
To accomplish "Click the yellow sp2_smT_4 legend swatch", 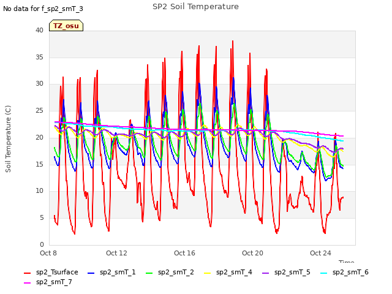I will [x=207, y=273].
